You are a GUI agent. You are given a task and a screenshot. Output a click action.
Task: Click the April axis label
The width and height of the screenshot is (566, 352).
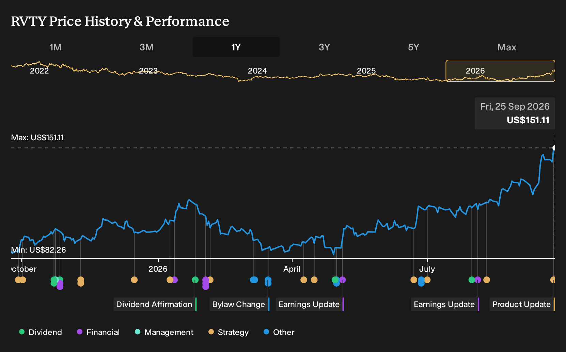[x=292, y=269]
